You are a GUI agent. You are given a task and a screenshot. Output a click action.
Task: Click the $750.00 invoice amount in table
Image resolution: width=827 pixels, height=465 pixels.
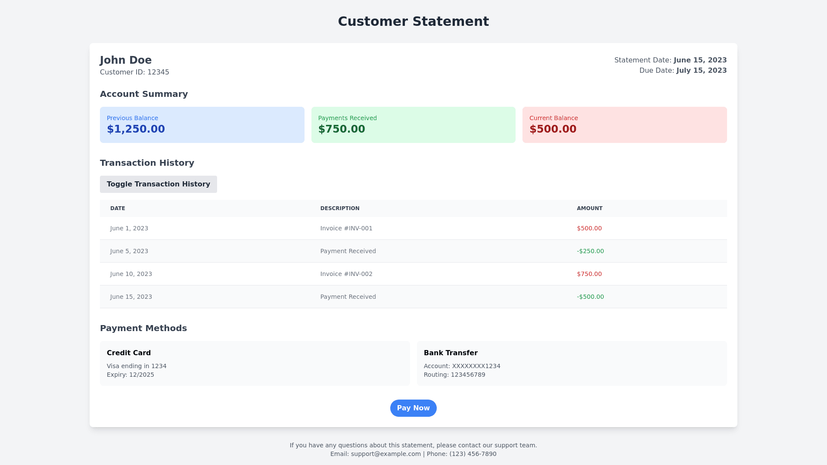pos(589,274)
